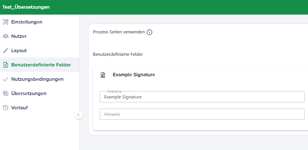The image size is (308, 150).
Task: Click the Test_Übersetzungen title in the header
Action: (x=26, y=7)
